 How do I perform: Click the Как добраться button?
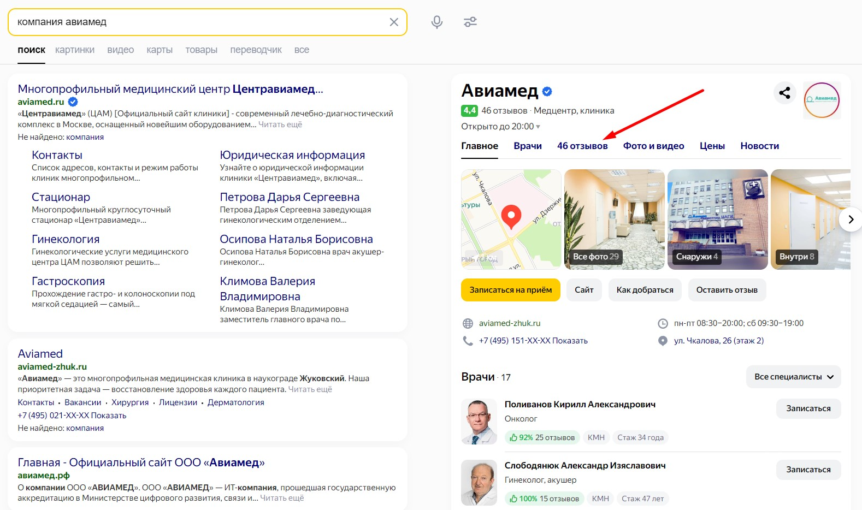(645, 290)
